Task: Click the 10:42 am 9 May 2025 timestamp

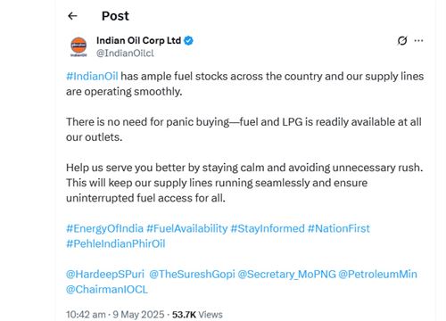Action: click(115, 315)
